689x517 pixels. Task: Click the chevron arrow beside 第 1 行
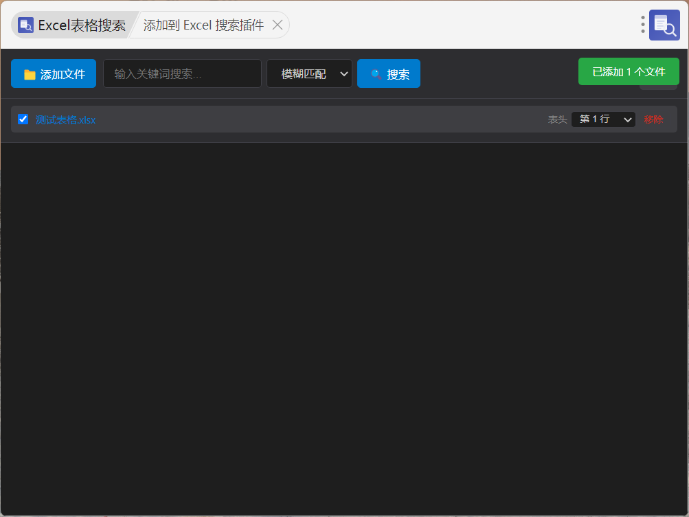pyautogui.click(x=627, y=119)
